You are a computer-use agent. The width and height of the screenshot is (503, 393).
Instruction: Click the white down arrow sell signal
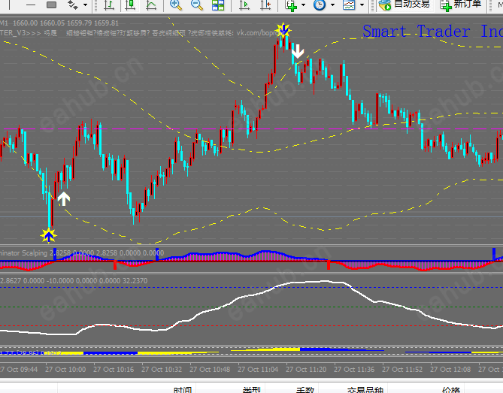tap(298, 51)
